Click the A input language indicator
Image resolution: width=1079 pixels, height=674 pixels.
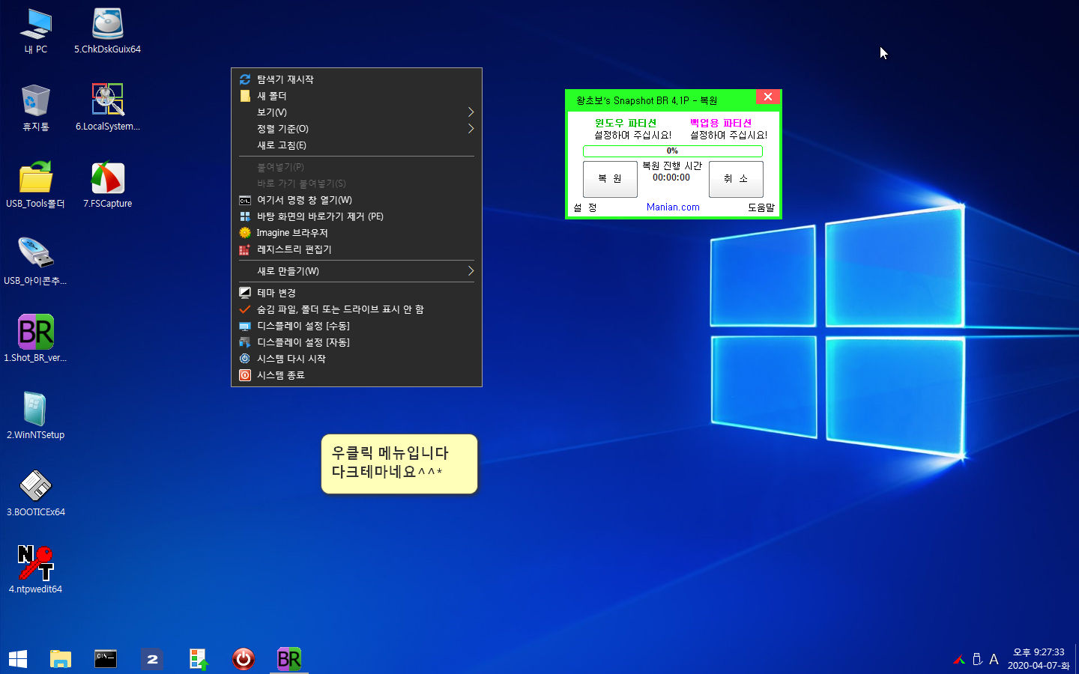(x=994, y=660)
